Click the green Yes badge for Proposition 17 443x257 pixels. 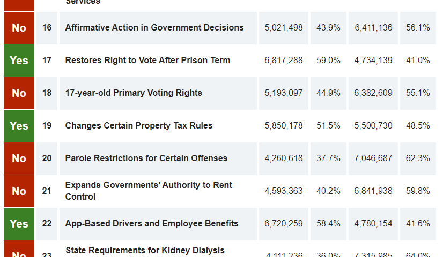point(19,61)
